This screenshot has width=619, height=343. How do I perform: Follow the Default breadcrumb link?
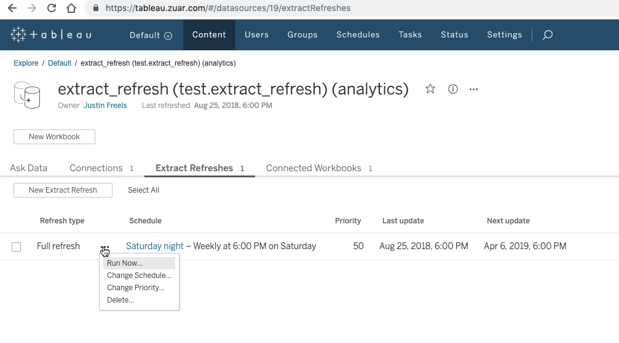point(60,63)
